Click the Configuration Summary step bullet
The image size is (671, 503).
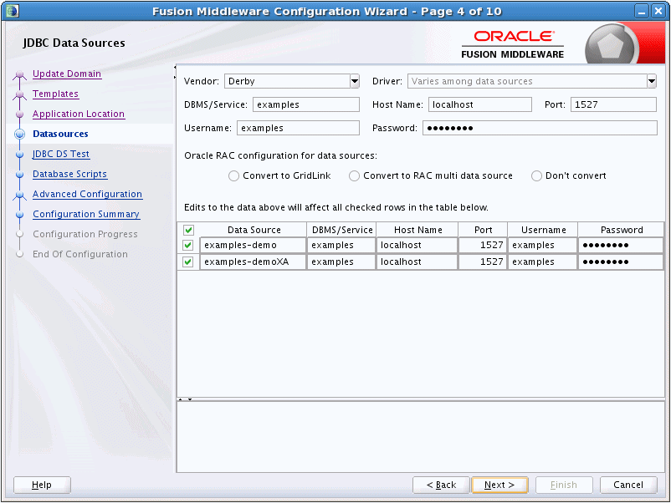(x=19, y=215)
